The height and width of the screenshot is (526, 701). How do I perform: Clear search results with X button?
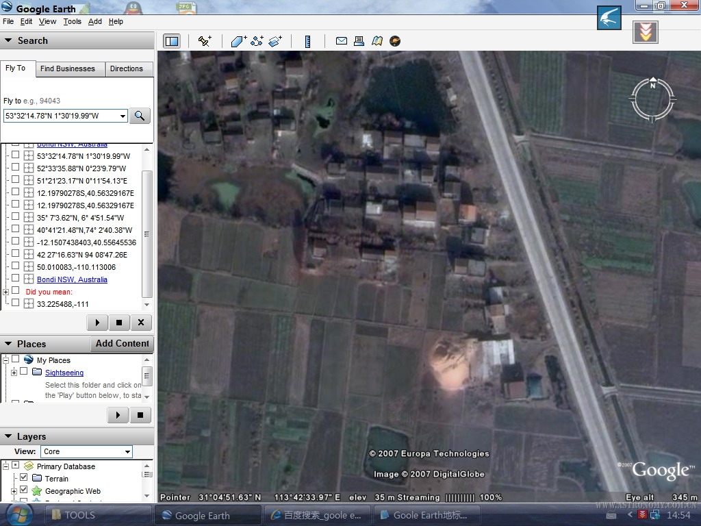tap(141, 323)
